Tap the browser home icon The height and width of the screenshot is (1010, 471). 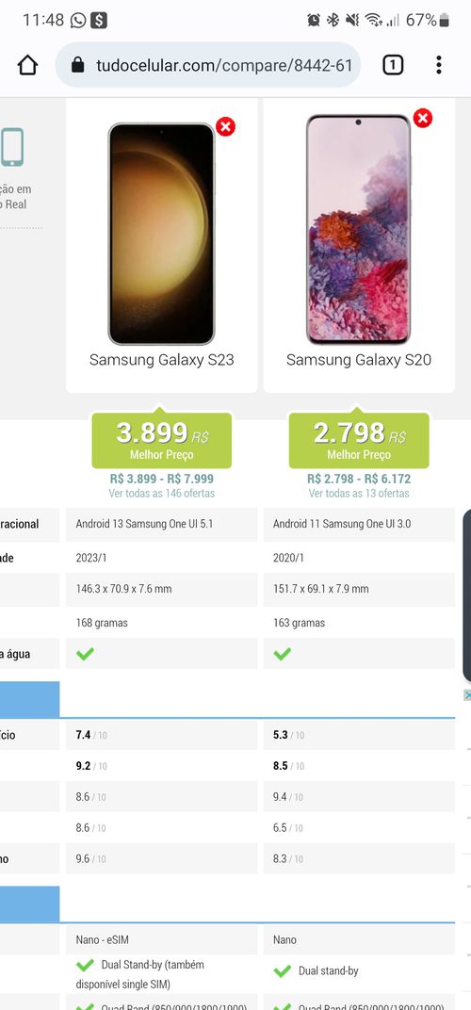point(27,65)
